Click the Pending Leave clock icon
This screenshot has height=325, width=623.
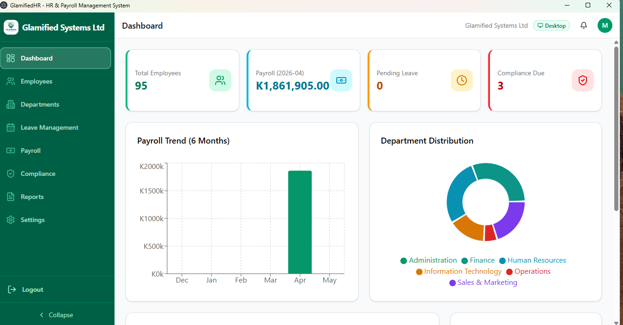tap(462, 80)
